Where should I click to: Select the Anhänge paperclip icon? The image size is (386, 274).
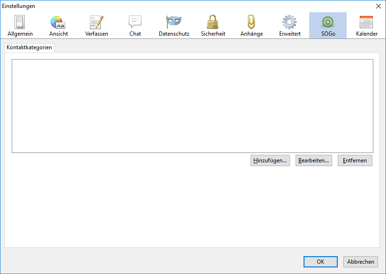point(252,22)
